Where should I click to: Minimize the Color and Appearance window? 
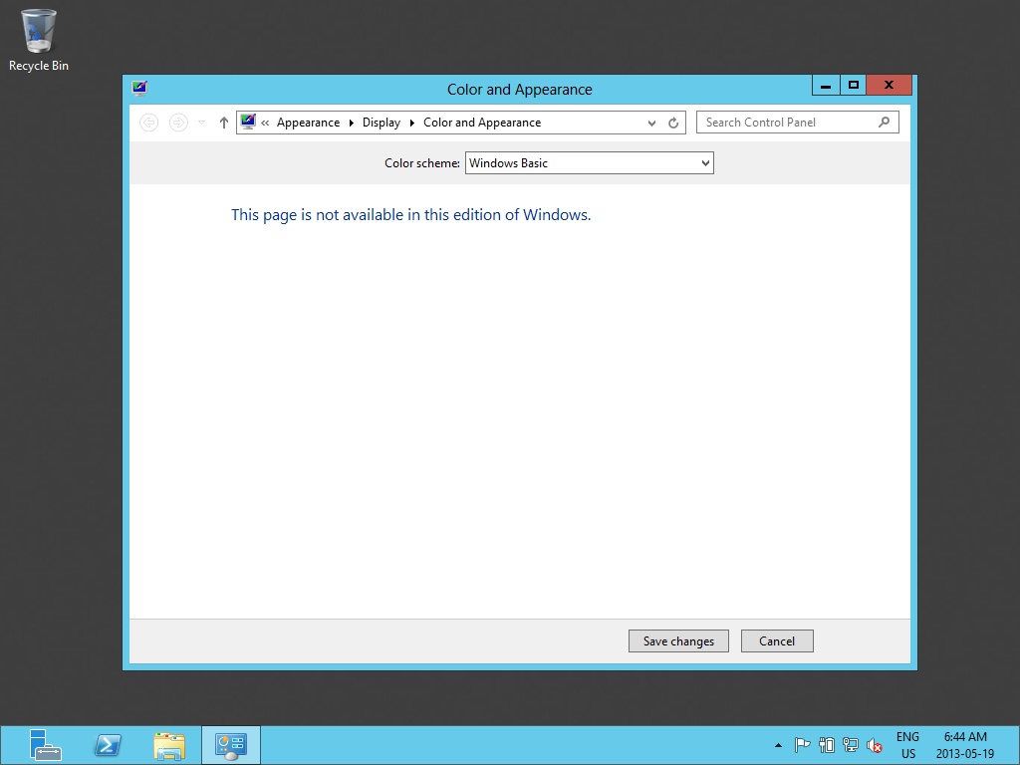tap(826, 86)
